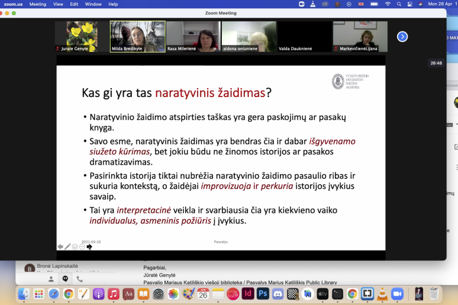This screenshot has width=458, height=305.
Task: Open Photoshop from the Dock
Action: point(263,294)
